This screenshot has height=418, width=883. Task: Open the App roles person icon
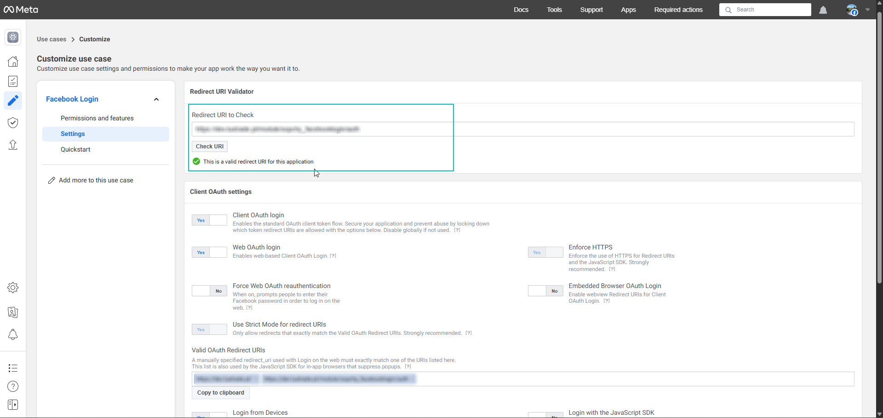[13, 312]
